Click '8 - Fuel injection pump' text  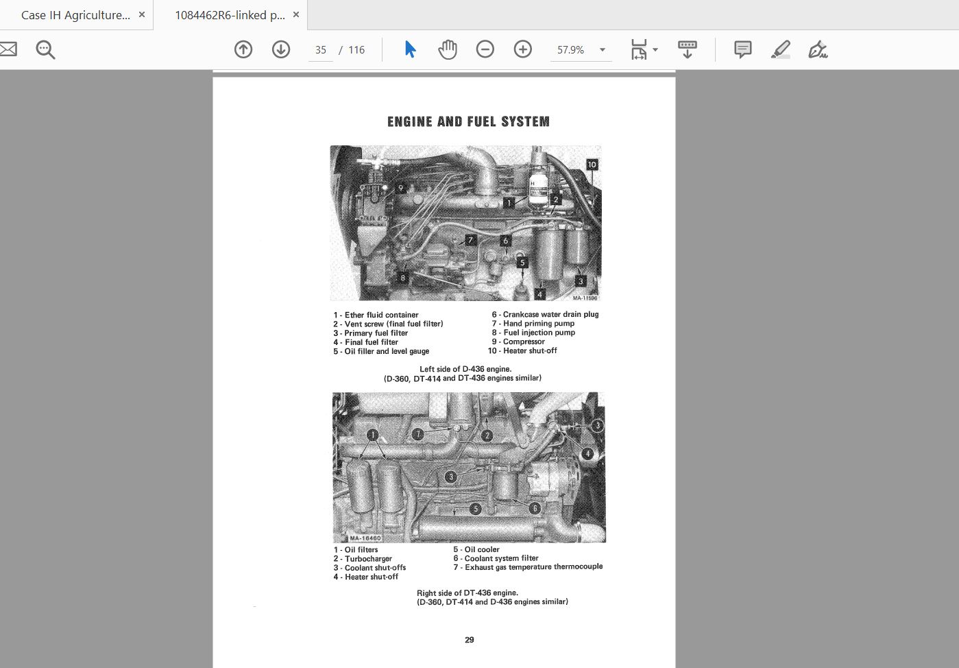(533, 332)
